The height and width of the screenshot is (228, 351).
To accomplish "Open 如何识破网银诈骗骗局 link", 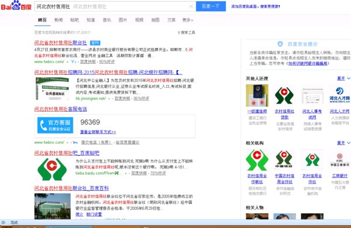I will pos(308,64).
